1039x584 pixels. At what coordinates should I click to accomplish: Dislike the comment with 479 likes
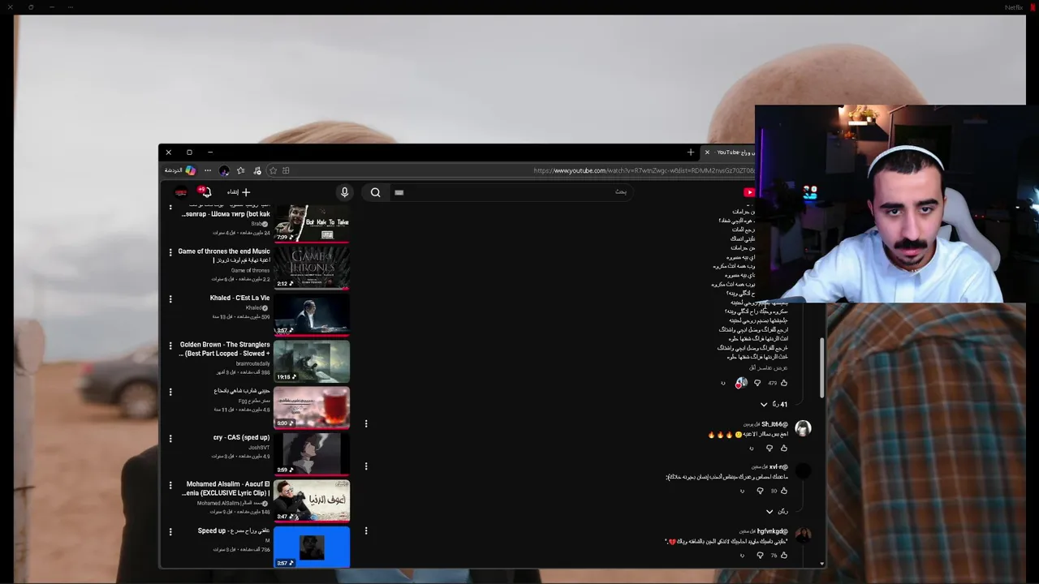pyautogui.click(x=757, y=383)
